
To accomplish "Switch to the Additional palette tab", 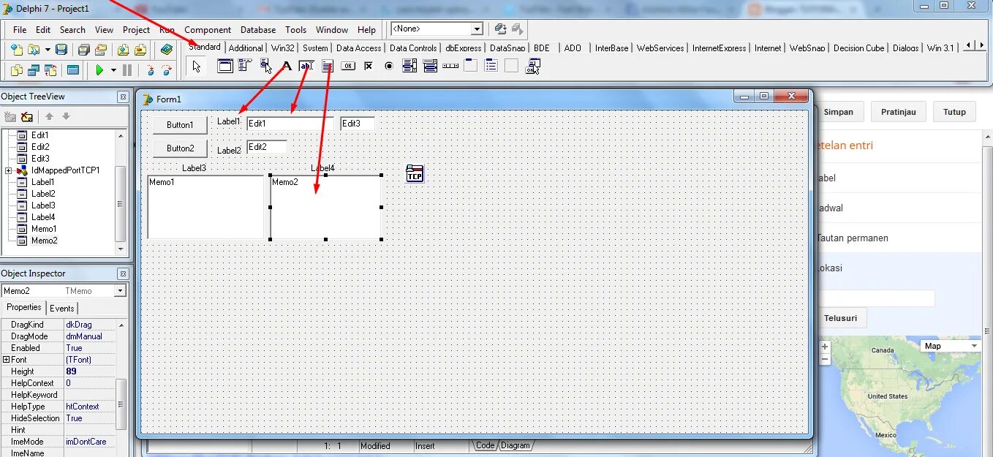I will (246, 48).
